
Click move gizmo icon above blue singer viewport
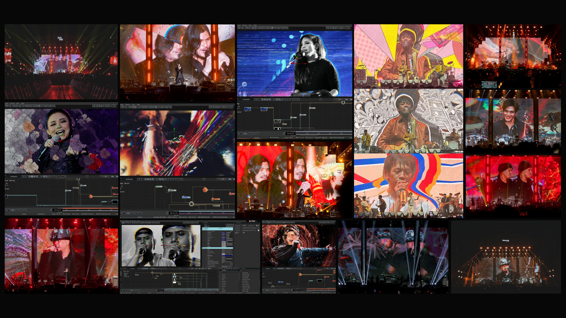click(329, 28)
